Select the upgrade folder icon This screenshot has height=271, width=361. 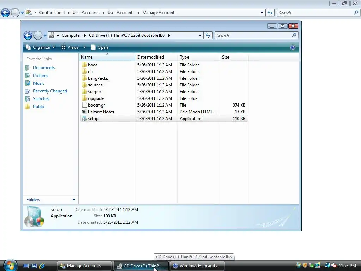84,98
